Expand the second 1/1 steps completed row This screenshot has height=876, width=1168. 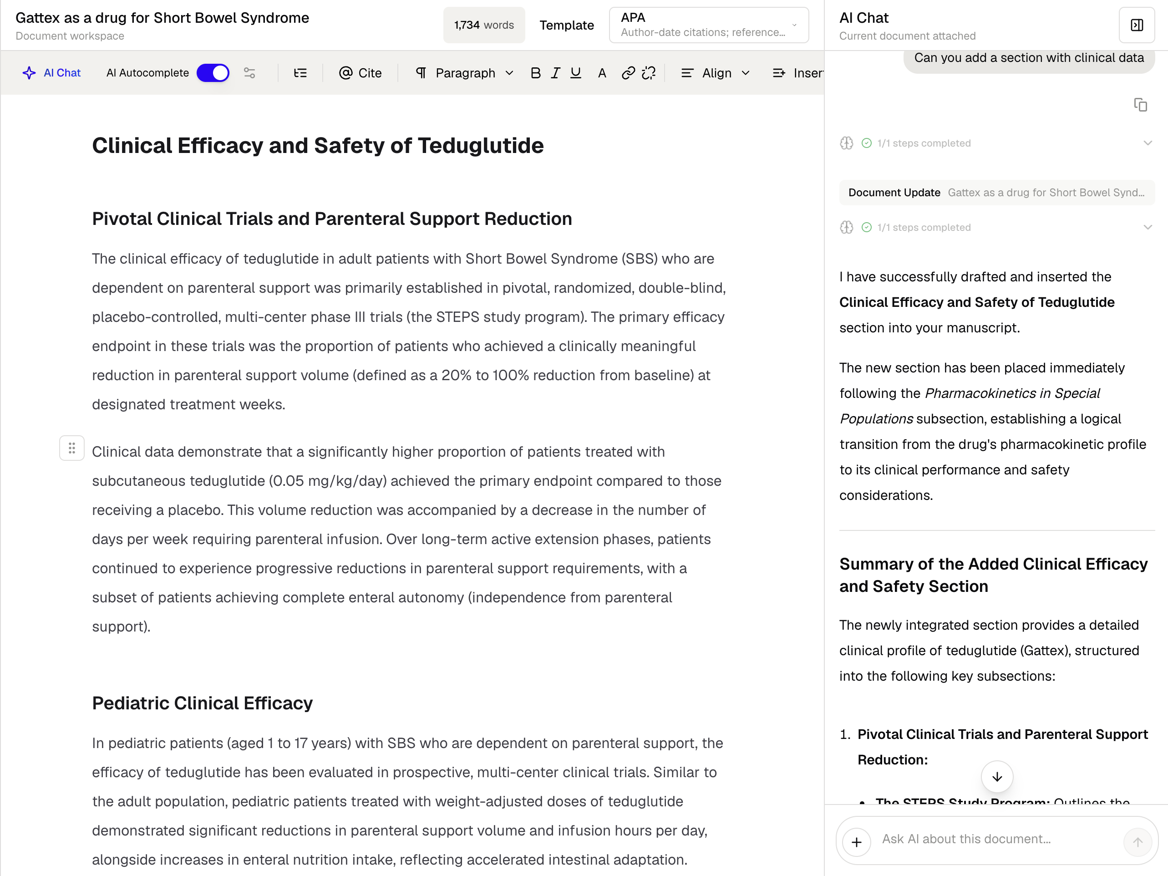point(996,227)
